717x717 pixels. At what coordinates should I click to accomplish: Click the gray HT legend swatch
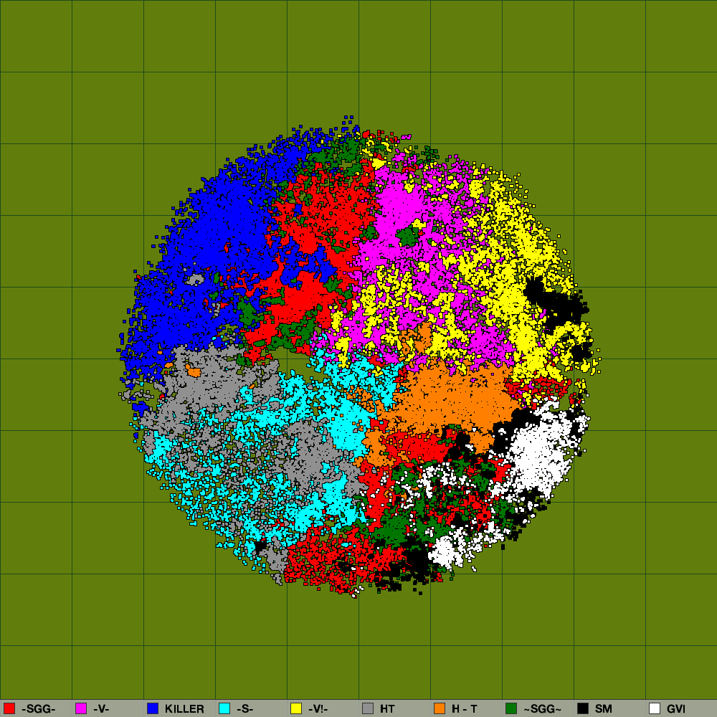click(x=368, y=708)
